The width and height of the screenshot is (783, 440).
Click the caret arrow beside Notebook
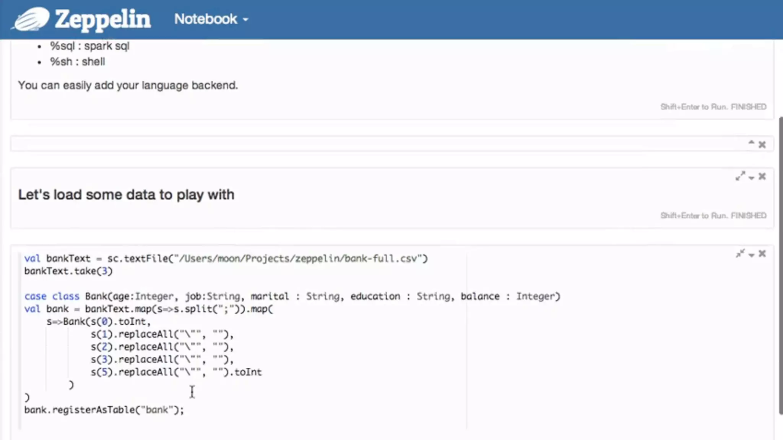click(245, 20)
